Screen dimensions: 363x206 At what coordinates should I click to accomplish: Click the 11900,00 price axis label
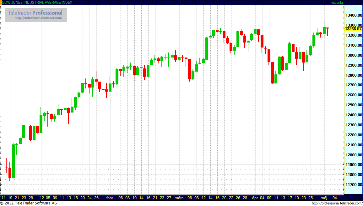[354, 164]
